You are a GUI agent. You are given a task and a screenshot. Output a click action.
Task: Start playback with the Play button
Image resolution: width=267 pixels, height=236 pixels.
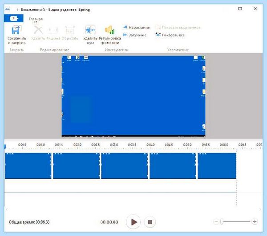click(133, 222)
